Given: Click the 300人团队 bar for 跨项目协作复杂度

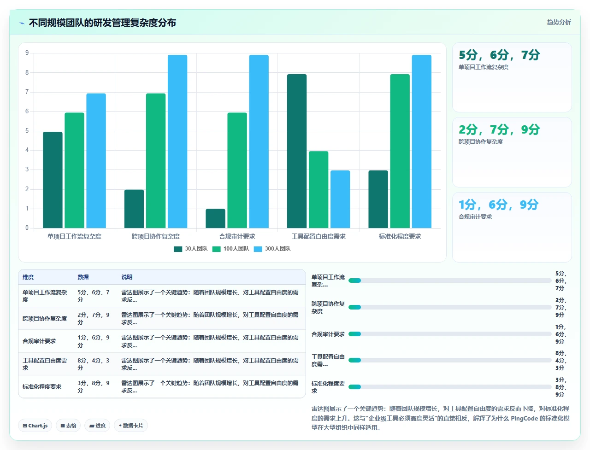Looking at the screenshot, I should pos(177,141).
